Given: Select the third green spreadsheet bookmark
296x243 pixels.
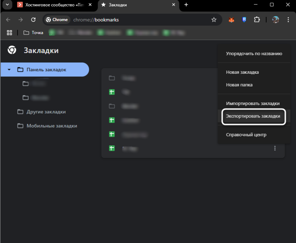Looking at the screenshot, I should [159, 134].
